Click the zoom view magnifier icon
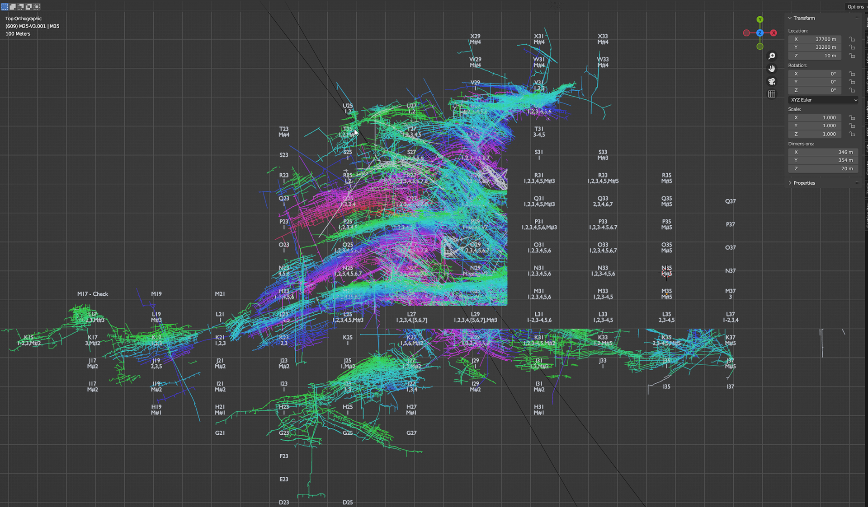 (x=772, y=56)
